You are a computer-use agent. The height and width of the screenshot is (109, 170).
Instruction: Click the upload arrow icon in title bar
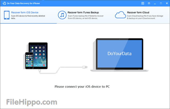coord(143,3)
